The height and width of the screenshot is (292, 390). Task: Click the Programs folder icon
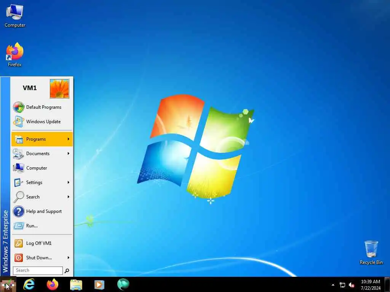pos(19,139)
